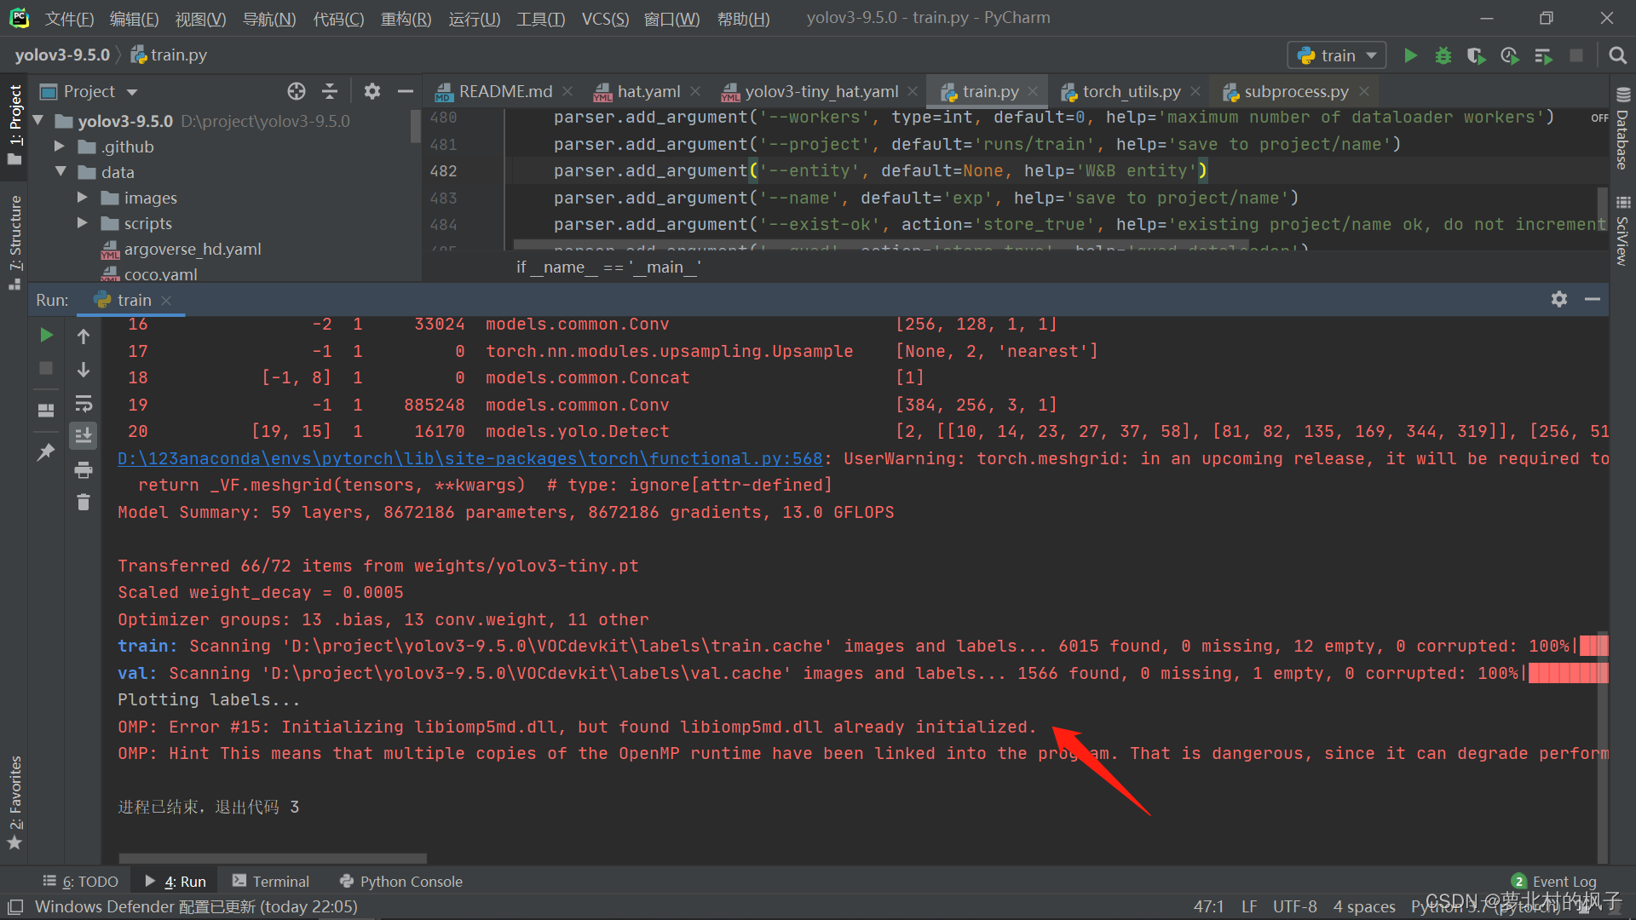The image size is (1636, 920).
Task: Toggle tool window bars icon in status bar
Action: (x=15, y=907)
